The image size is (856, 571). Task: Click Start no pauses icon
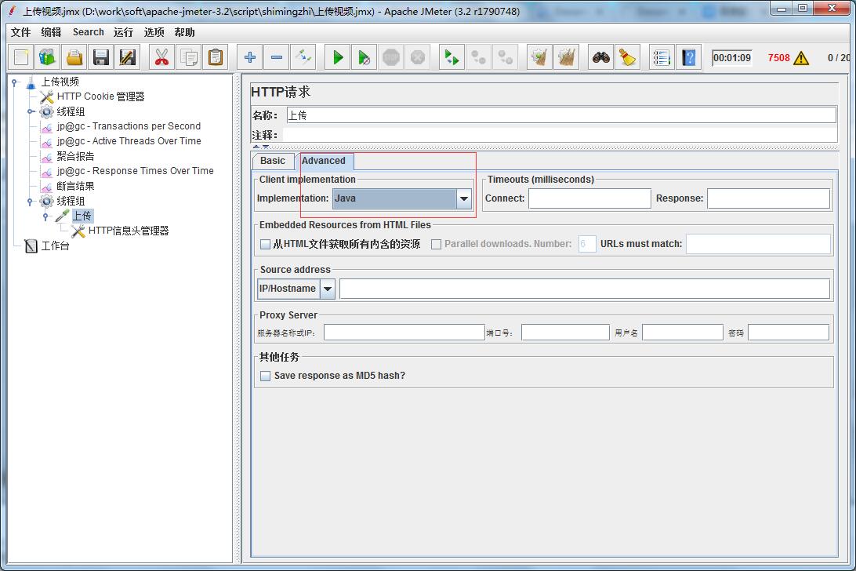coord(365,56)
